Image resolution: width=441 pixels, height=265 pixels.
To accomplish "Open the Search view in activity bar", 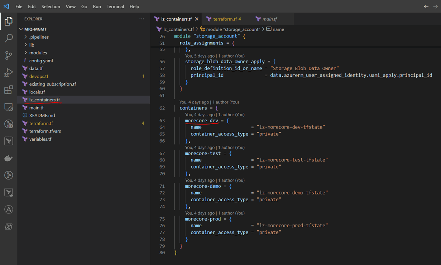I will coord(9,38).
